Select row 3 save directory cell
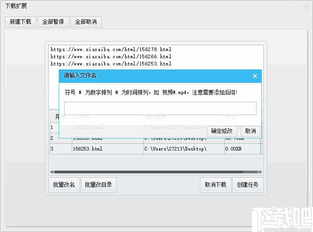This screenshot has width=313, height=232. point(183,149)
